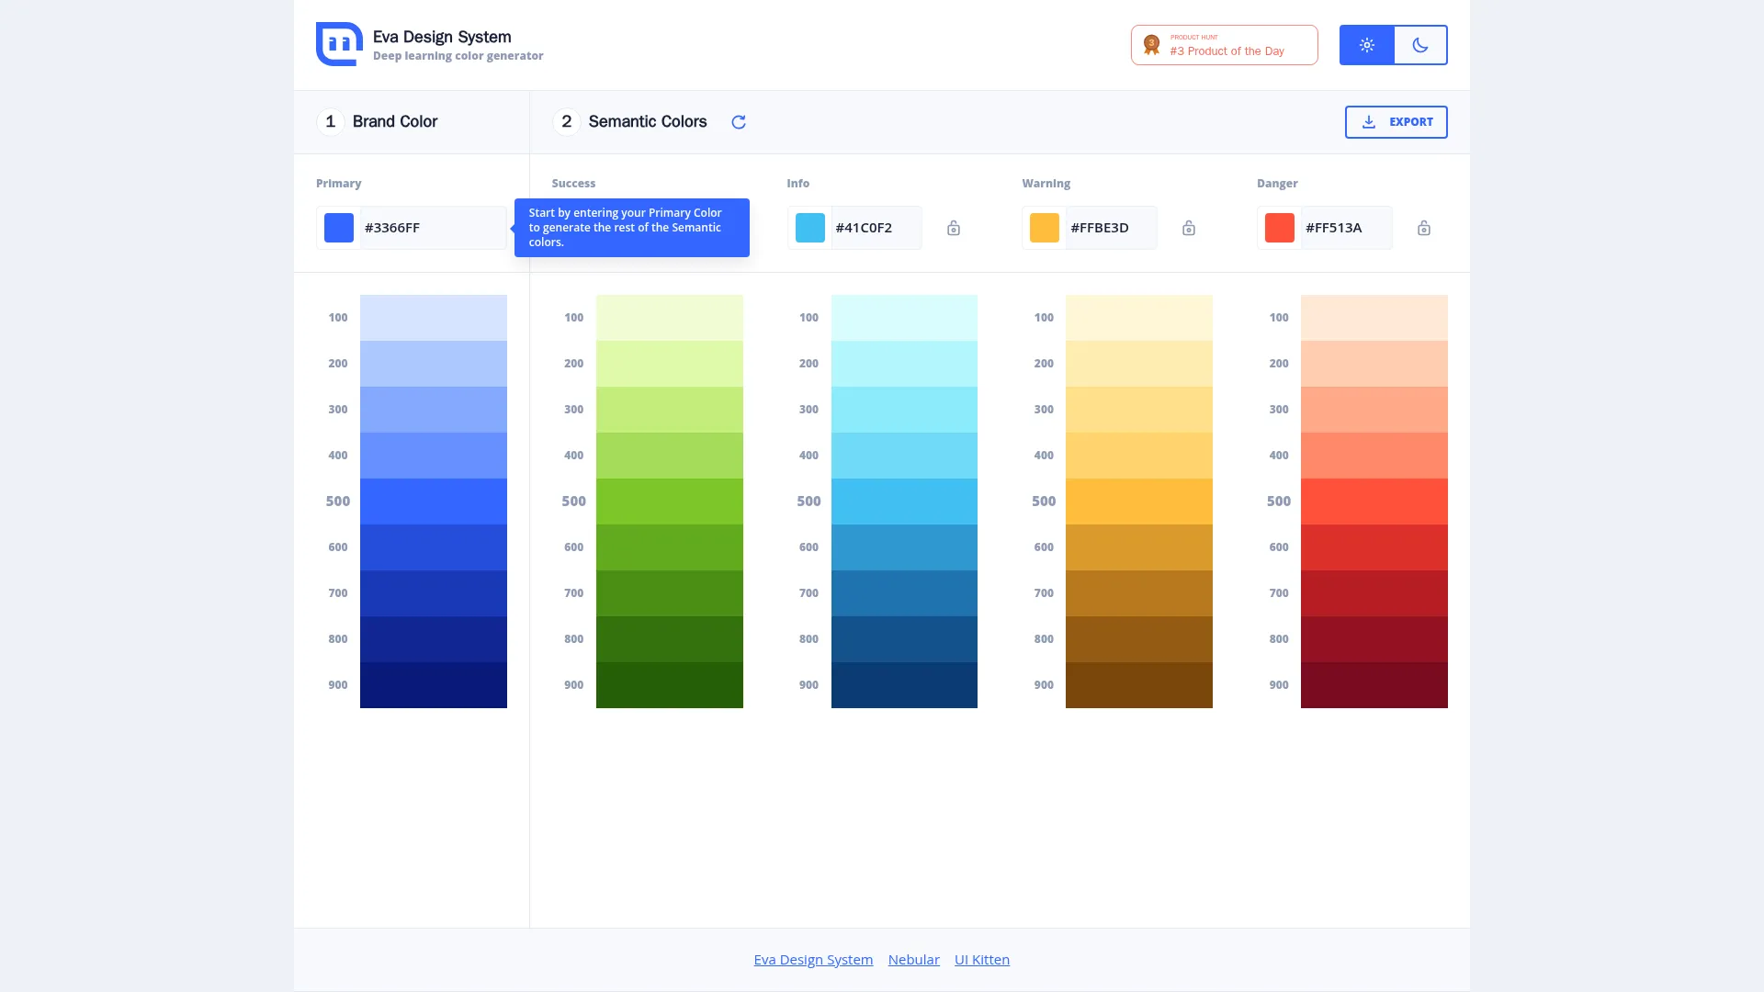This screenshot has width=1764, height=992.
Task: Click the Product Hunt badge icon
Action: tap(1151, 43)
